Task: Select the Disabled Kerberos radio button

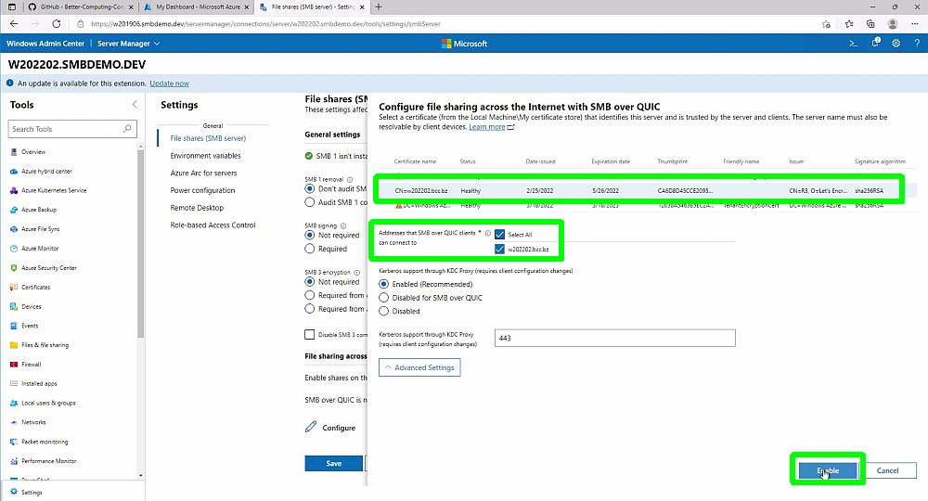Action: click(383, 311)
